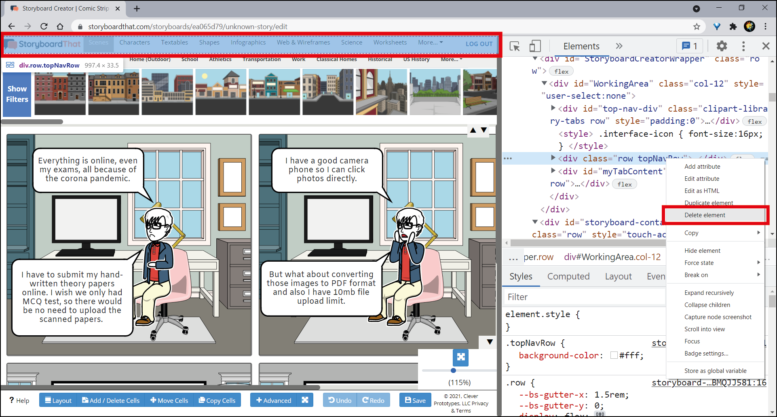This screenshot has height=417, width=777.
Task: Open a new browser tab
Action: (x=137, y=8)
